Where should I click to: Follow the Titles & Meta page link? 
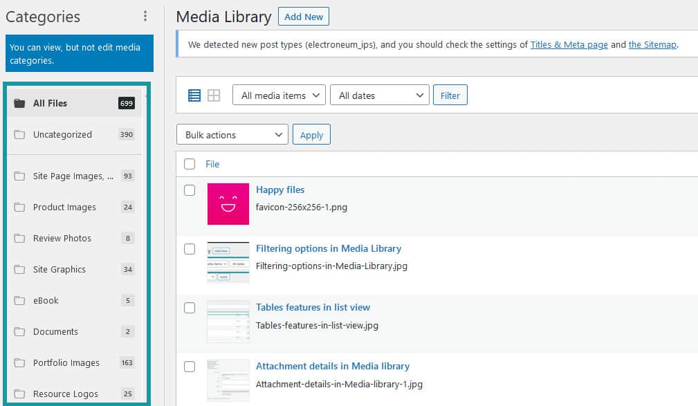569,45
